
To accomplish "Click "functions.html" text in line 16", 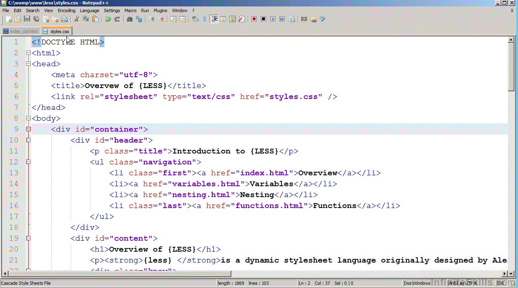I will point(269,206).
